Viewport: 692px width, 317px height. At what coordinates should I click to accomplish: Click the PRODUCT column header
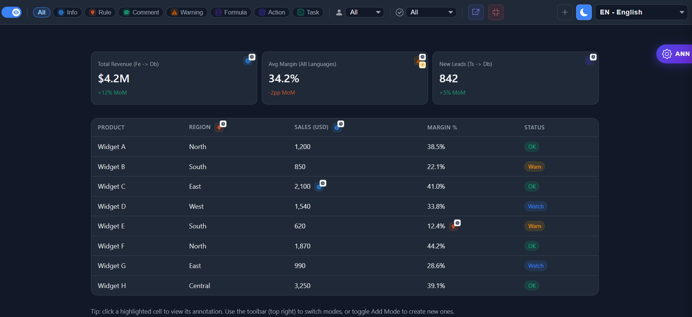coord(111,128)
